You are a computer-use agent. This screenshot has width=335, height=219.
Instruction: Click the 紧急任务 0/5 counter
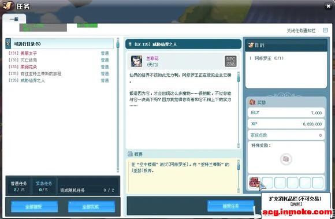pyautogui.click(x=43, y=186)
